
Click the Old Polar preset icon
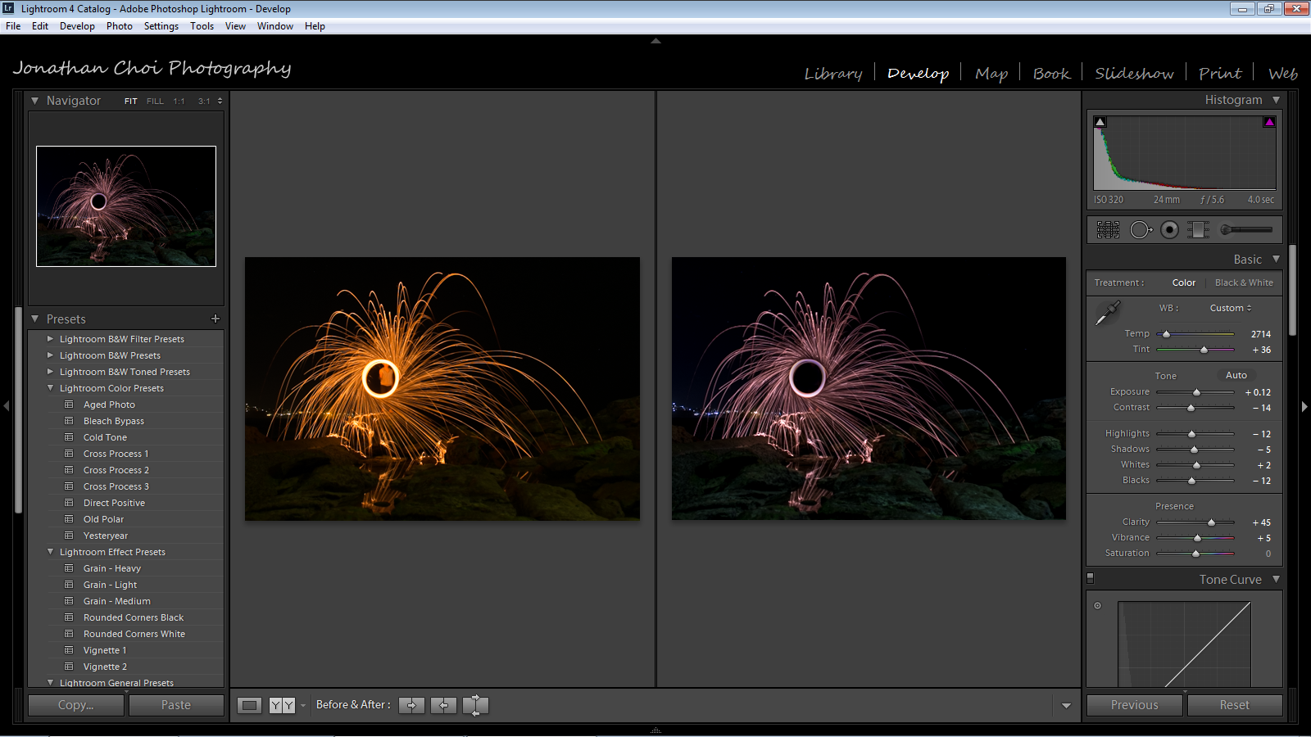[x=69, y=519]
